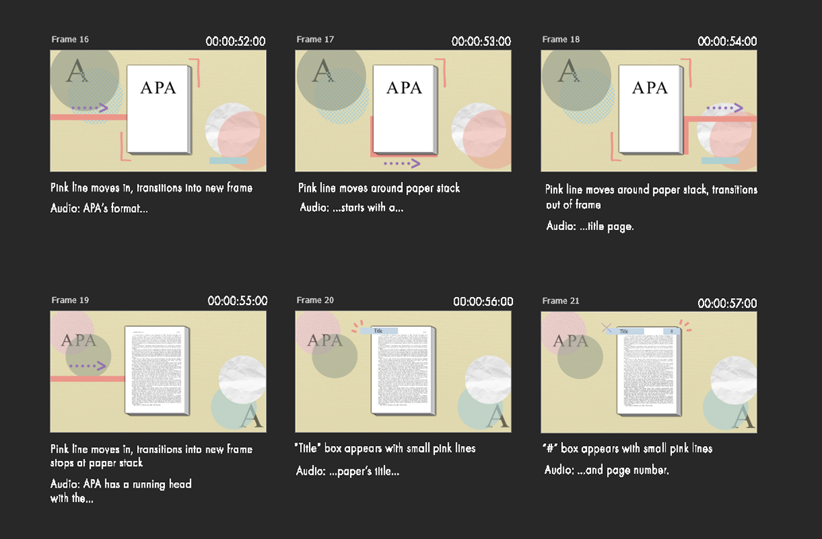
Task: Click the Frame 18 label
Action: pyautogui.click(x=561, y=40)
